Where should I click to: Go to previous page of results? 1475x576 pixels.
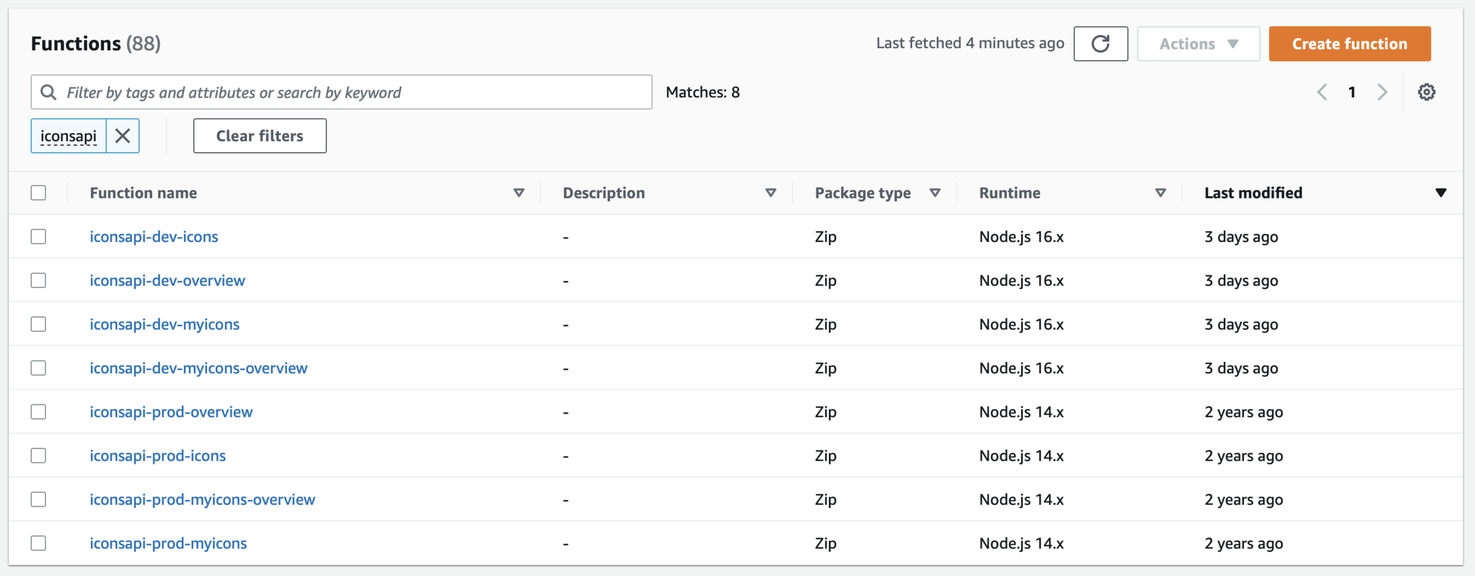click(x=1322, y=92)
